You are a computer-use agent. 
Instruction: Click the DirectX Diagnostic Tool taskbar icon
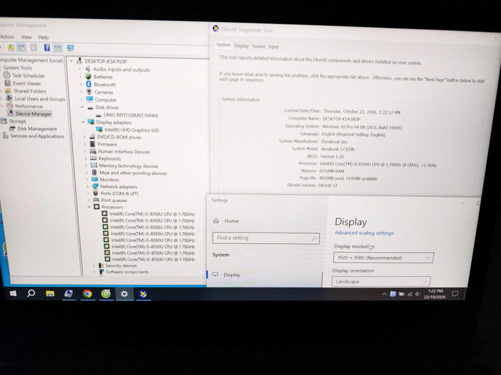click(143, 294)
